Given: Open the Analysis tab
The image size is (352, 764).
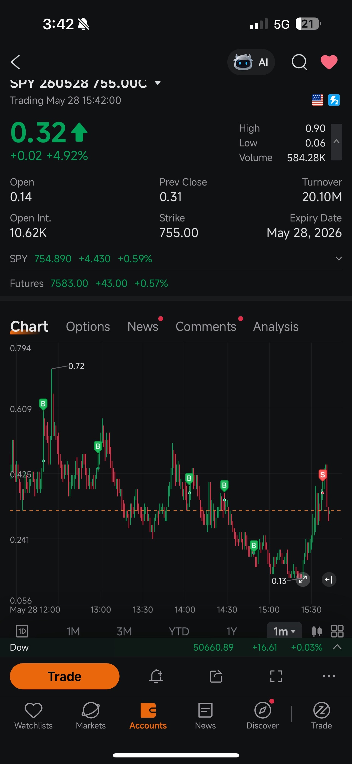Looking at the screenshot, I should pyautogui.click(x=276, y=327).
